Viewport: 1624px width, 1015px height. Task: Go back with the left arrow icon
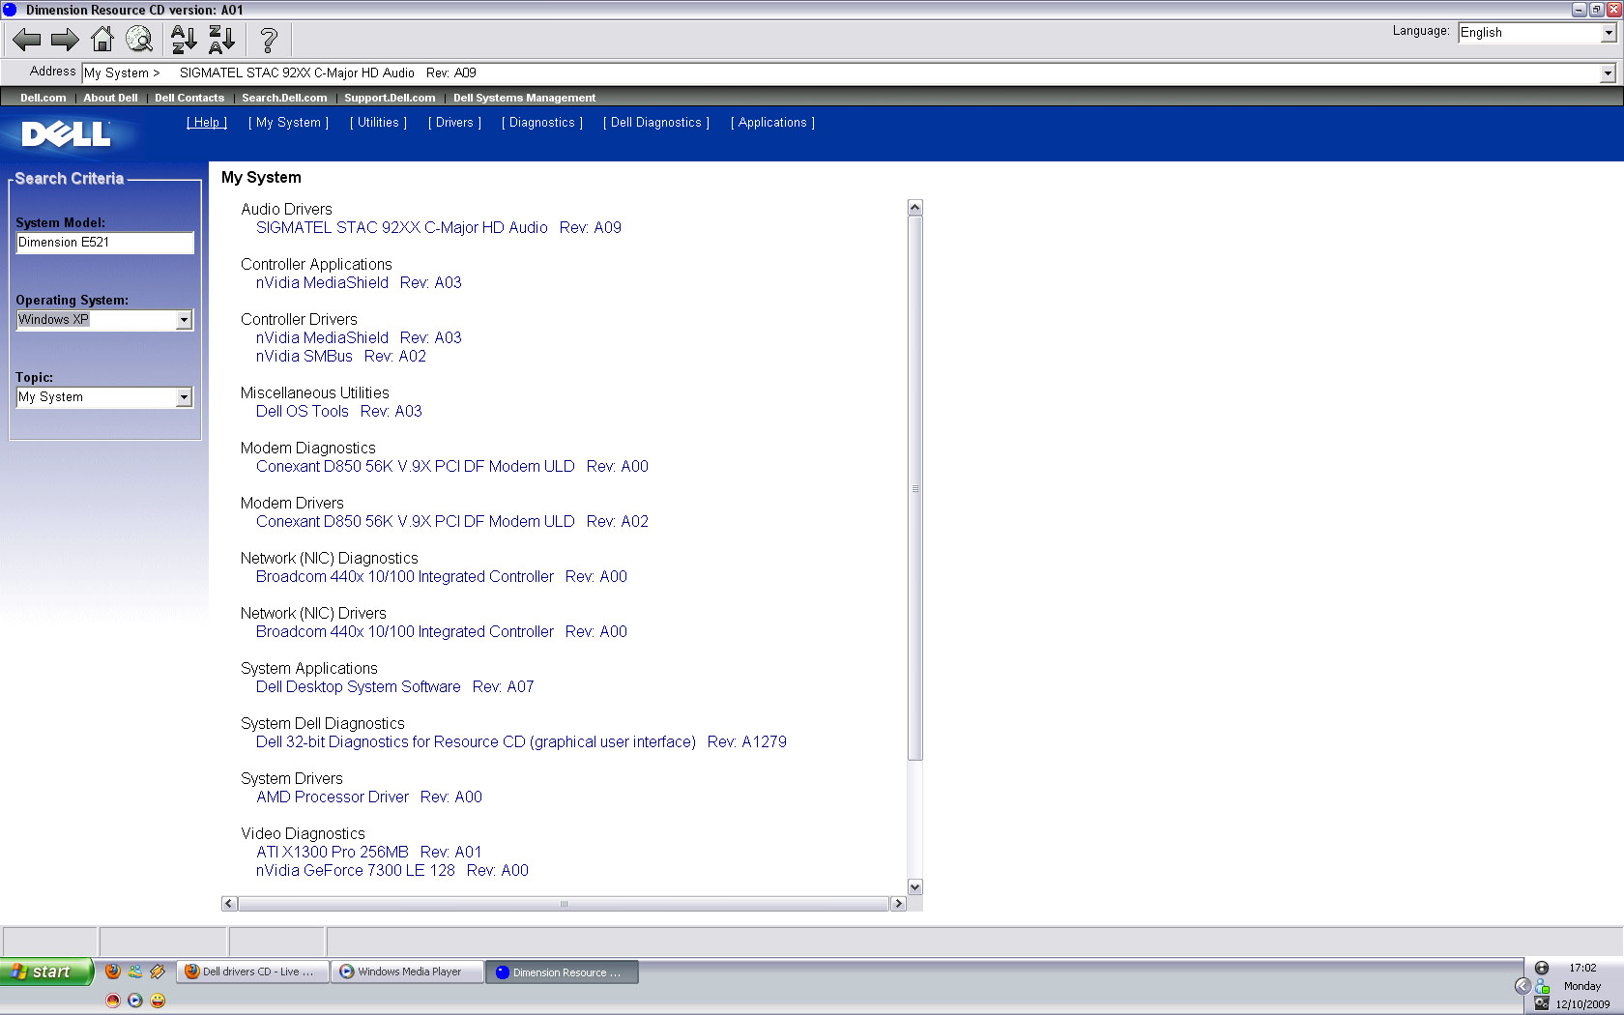(x=26, y=40)
